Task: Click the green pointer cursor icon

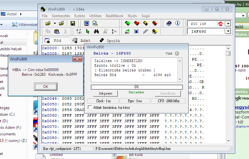Action: [x=87, y=31]
